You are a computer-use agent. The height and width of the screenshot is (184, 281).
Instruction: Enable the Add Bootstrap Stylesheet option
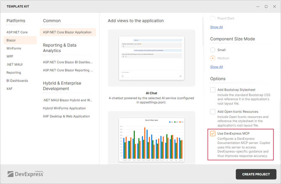point(212,90)
